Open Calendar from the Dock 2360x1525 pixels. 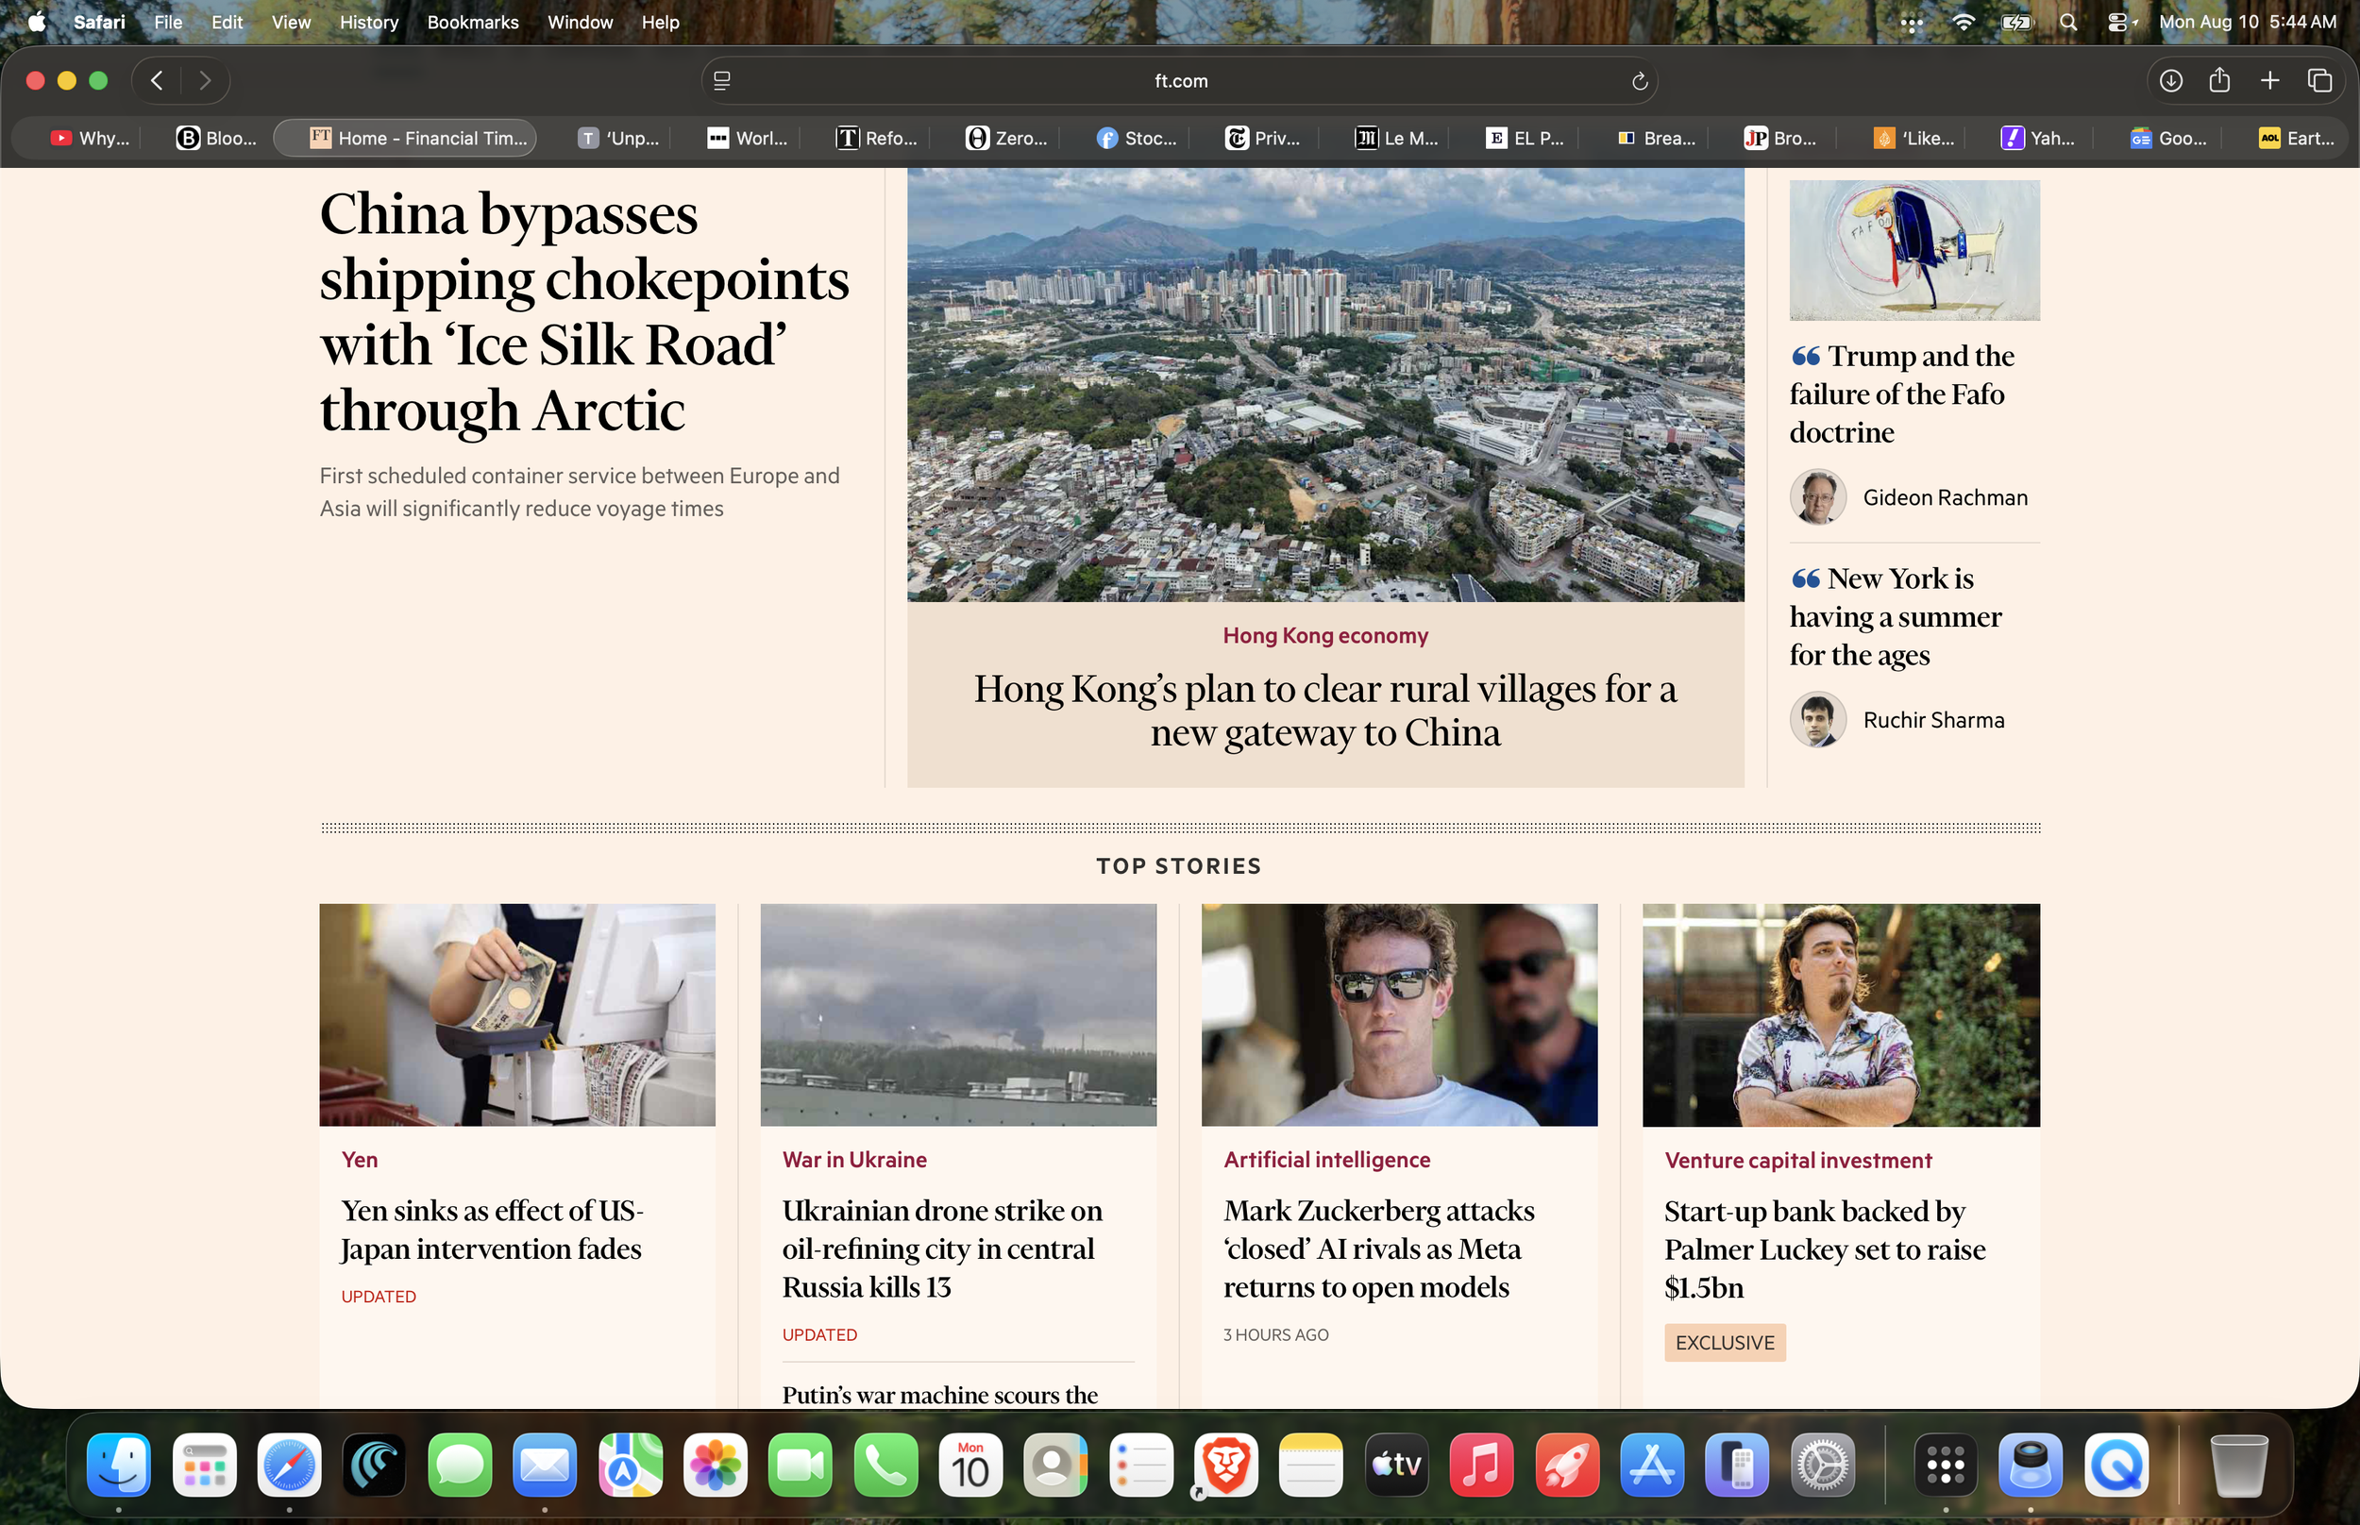pos(970,1464)
